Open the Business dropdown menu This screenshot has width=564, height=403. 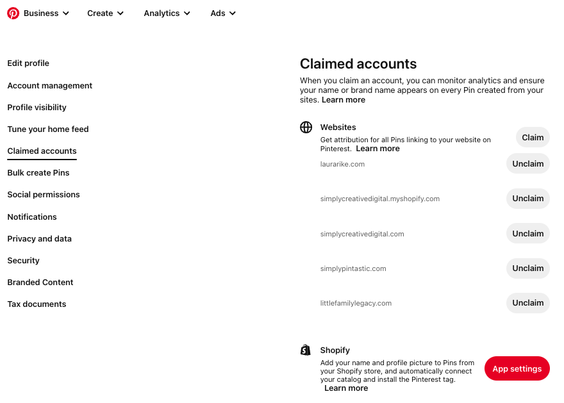[46, 13]
